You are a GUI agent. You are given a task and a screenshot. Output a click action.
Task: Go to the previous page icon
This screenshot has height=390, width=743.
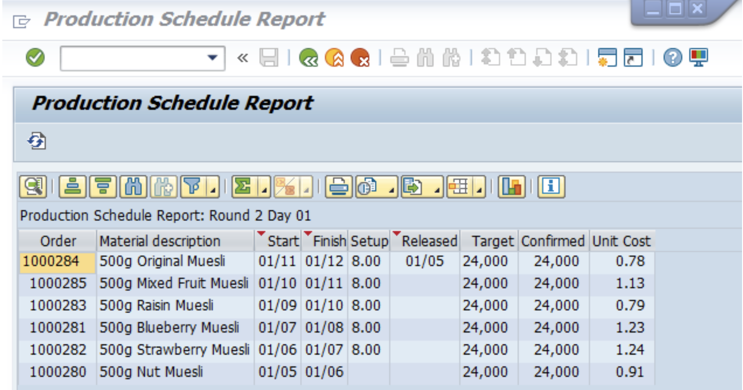pyautogui.click(x=516, y=58)
